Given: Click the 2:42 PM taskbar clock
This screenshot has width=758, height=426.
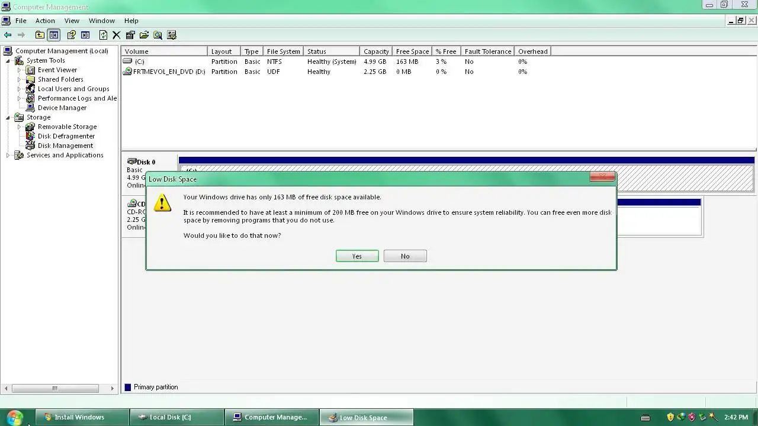Looking at the screenshot, I should pos(735,417).
